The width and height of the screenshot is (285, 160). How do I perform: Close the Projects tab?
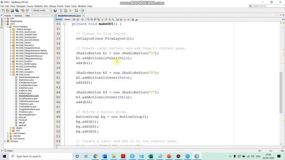click(x=13, y=16)
